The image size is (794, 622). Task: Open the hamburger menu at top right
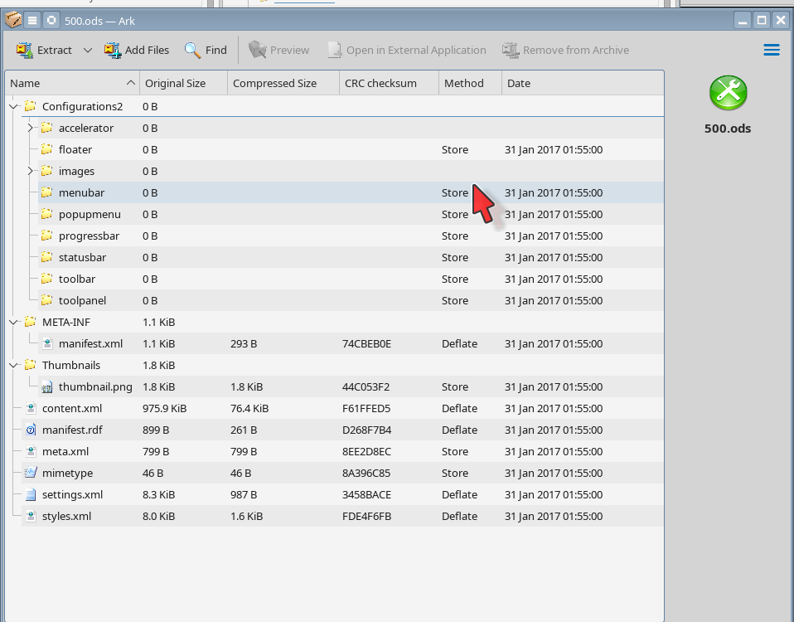[771, 51]
